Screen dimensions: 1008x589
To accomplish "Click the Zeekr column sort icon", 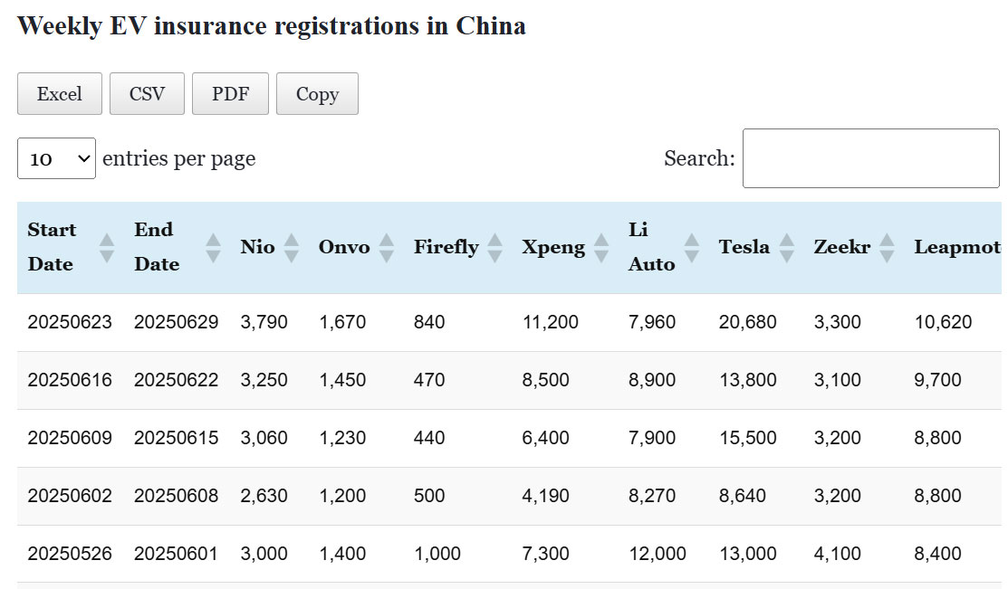I will coord(887,248).
